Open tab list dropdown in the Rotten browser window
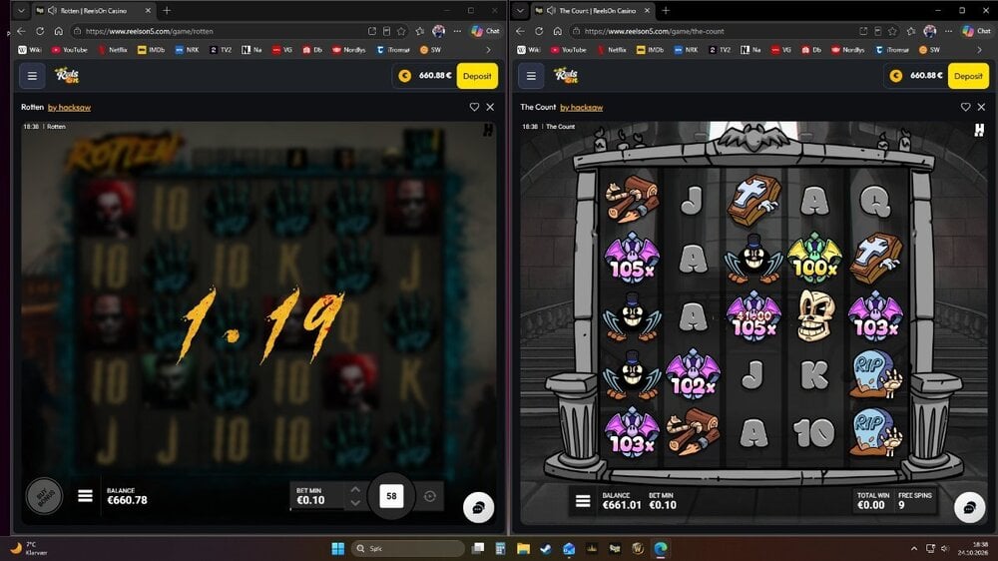998x561 pixels. tap(21, 11)
